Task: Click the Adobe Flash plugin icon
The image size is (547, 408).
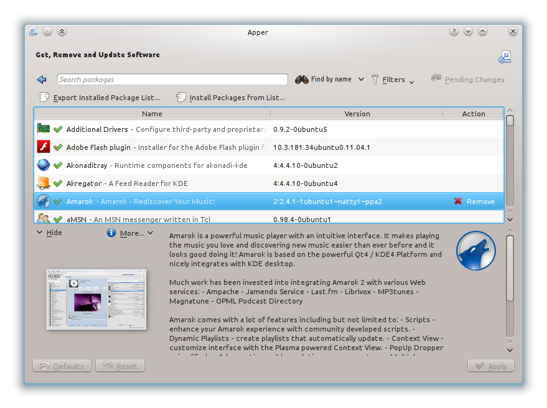Action: pyautogui.click(x=44, y=147)
